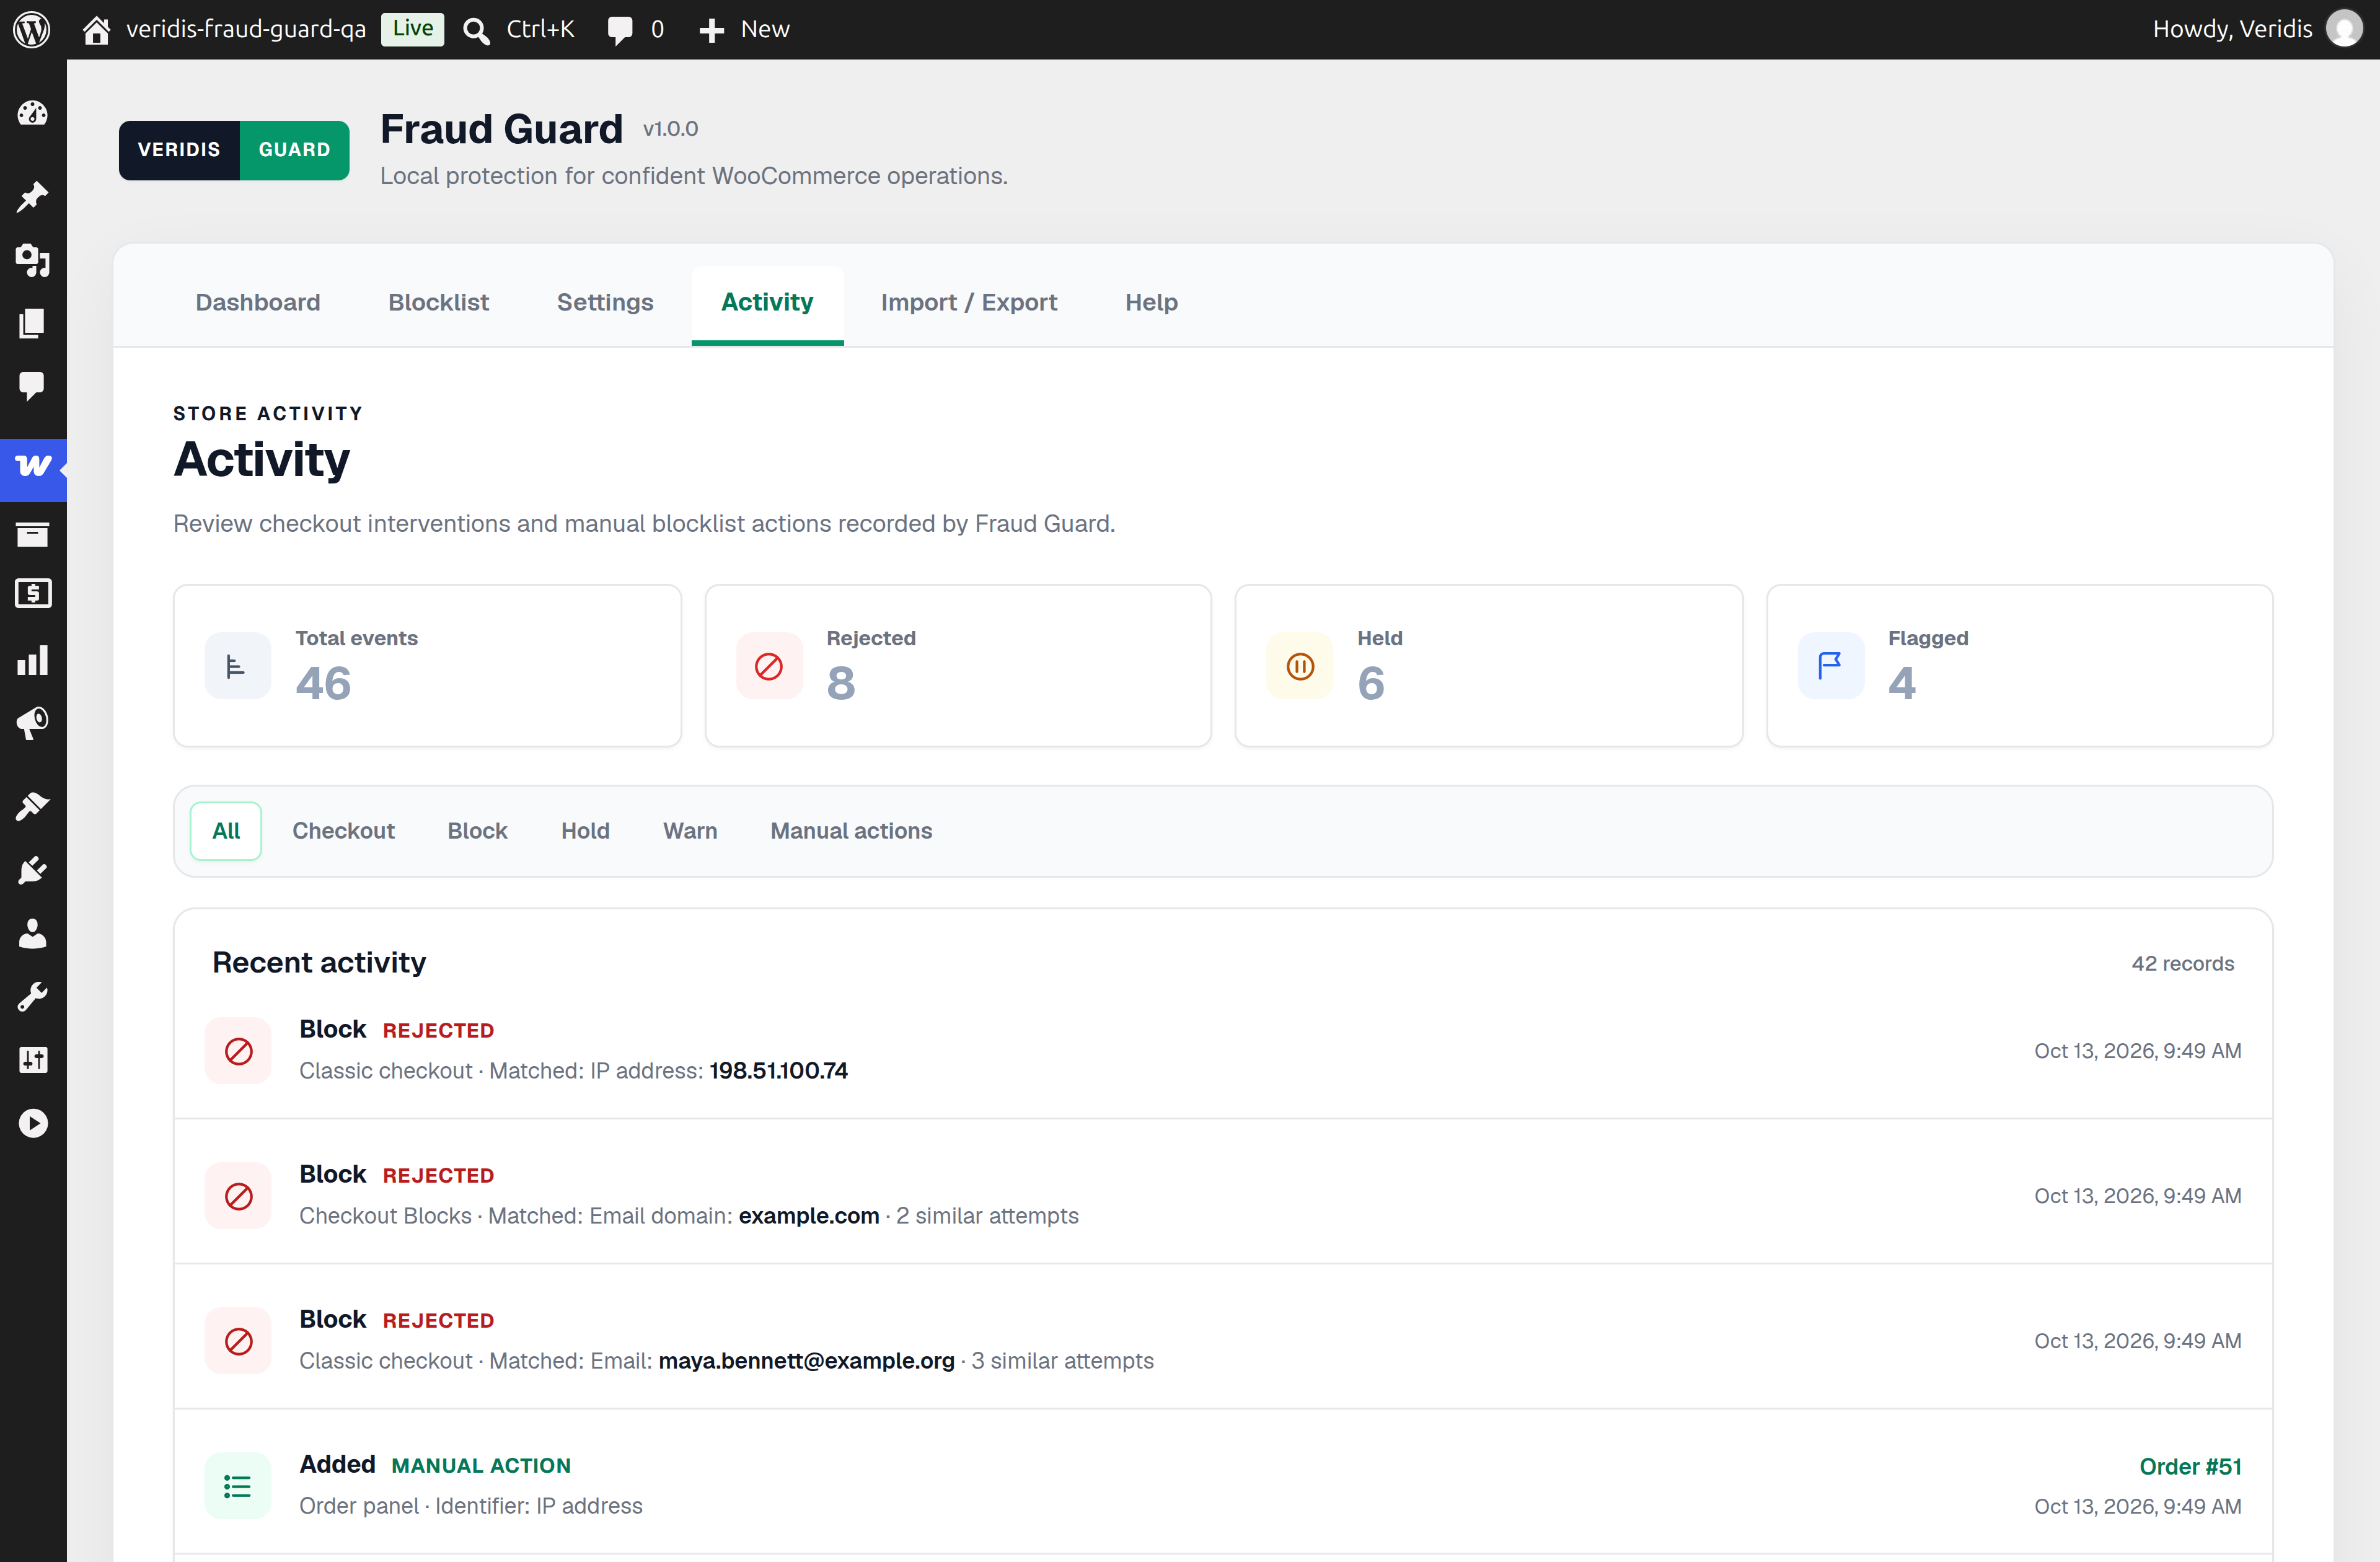Open Payments dollar icon in sidebar
The width and height of the screenshot is (2380, 1562).
[33, 593]
